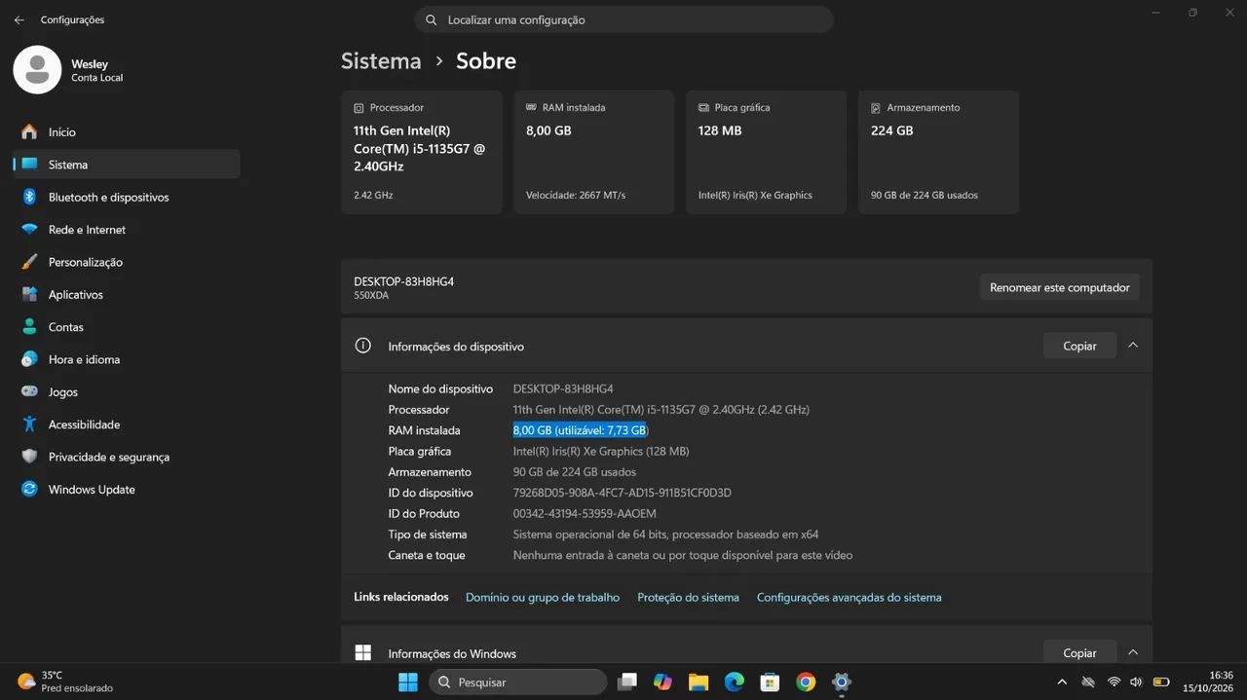Open Domínio ou grupo de trabalho link
This screenshot has height=700, width=1247.
click(x=543, y=598)
